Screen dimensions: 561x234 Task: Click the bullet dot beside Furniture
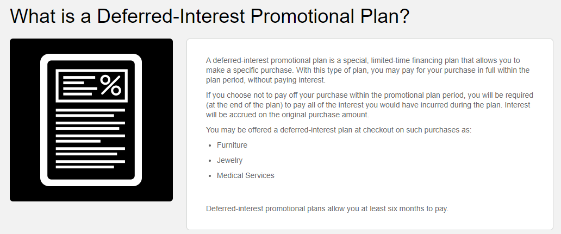(x=210, y=146)
